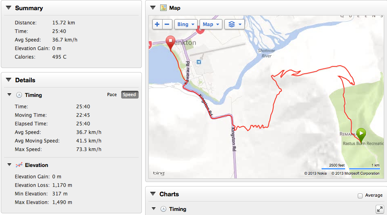Click the Bing logo on the map
The image size is (387, 215).
(x=159, y=173)
